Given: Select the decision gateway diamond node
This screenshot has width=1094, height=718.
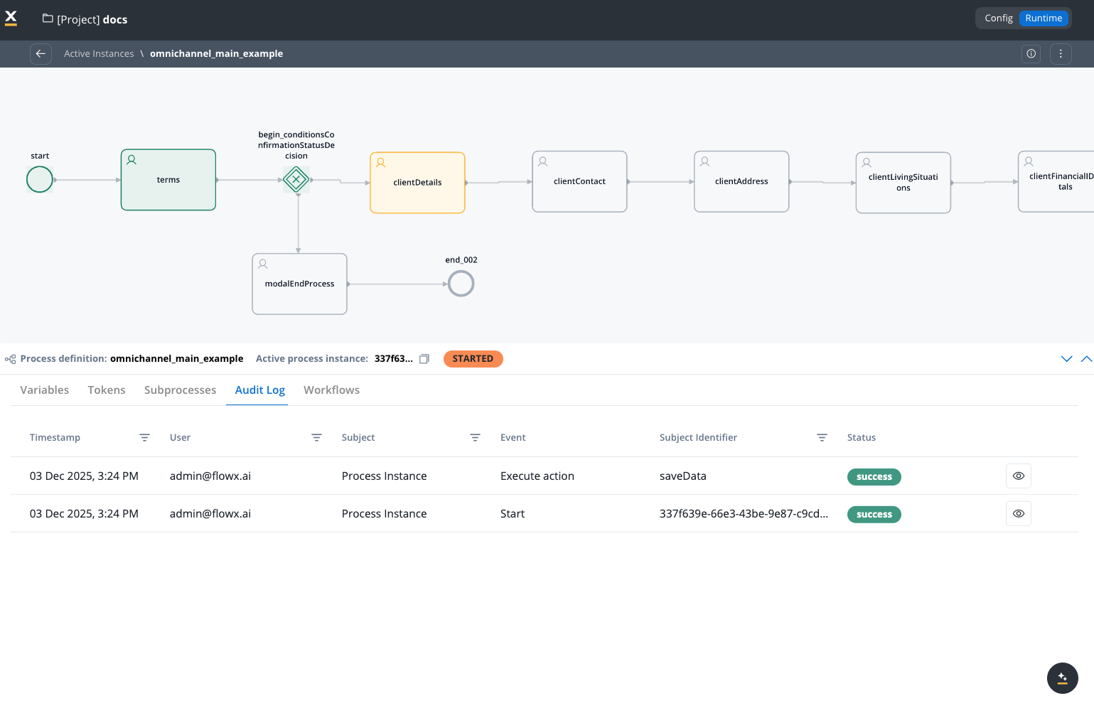Looking at the screenshot, I should click(296, 180).
